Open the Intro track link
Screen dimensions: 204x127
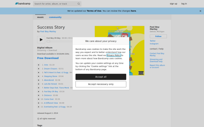[x=46, y=65]
